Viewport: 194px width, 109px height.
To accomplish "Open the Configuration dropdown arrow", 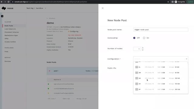I will 186,59.
